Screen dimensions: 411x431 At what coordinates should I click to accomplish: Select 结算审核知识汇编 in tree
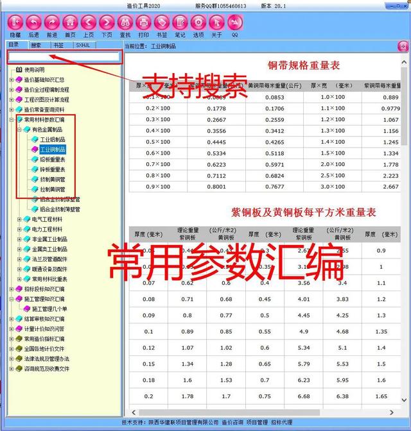pyautogui.click(x=44, y=319)
